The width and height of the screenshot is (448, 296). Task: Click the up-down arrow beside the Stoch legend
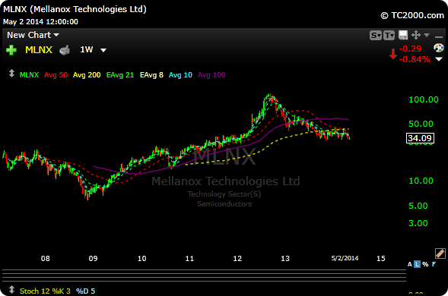tap(11, 290)
